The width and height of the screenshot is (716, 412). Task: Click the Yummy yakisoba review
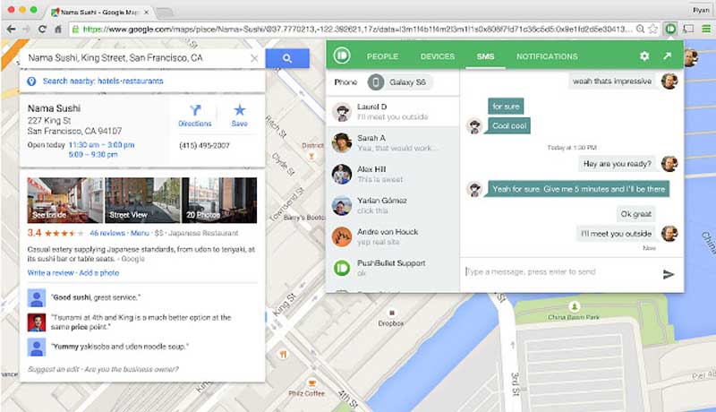point(120,347)
